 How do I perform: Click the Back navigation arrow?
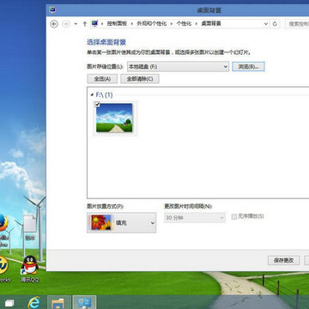tap(54, 24)
